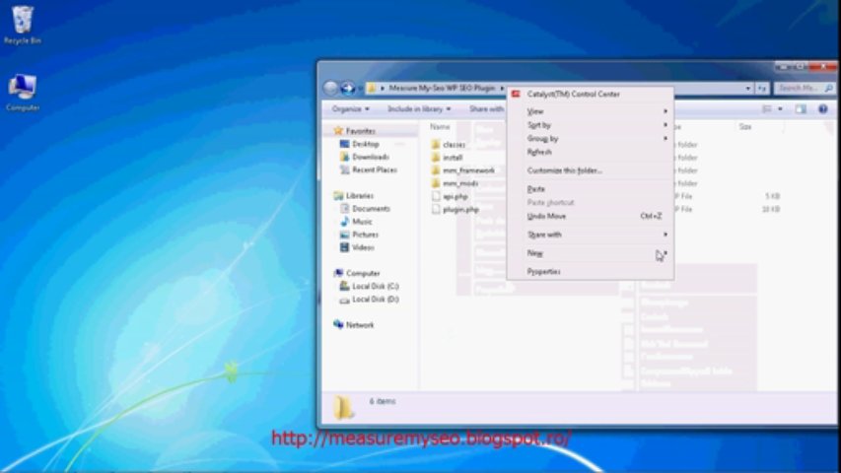Click the Name column header

(x=441, y=127)
